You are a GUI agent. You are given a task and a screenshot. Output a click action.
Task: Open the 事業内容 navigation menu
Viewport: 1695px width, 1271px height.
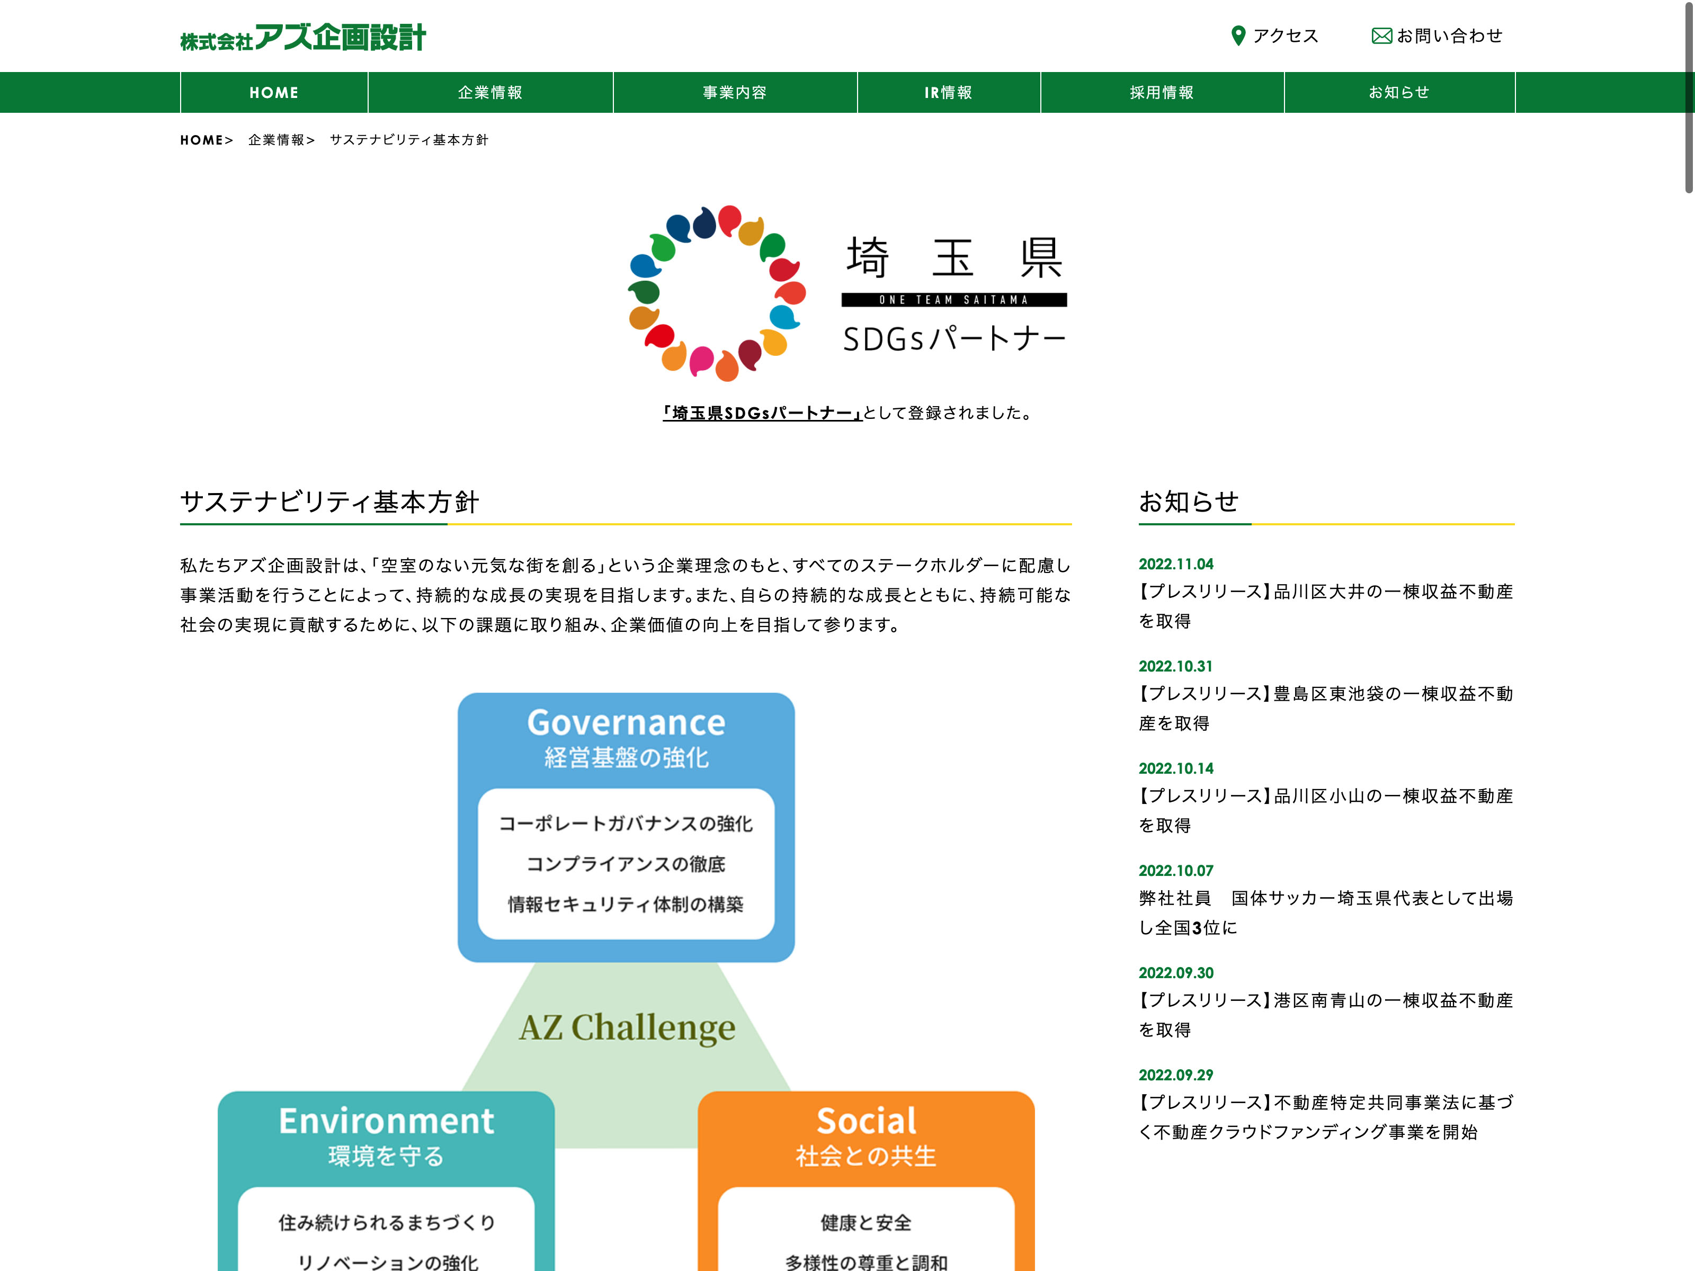[x=734, y=93]
